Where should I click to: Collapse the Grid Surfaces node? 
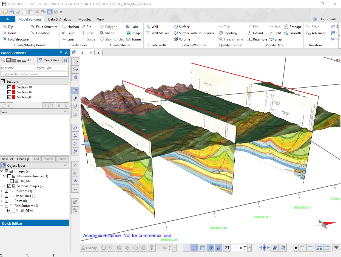(2, 206)
